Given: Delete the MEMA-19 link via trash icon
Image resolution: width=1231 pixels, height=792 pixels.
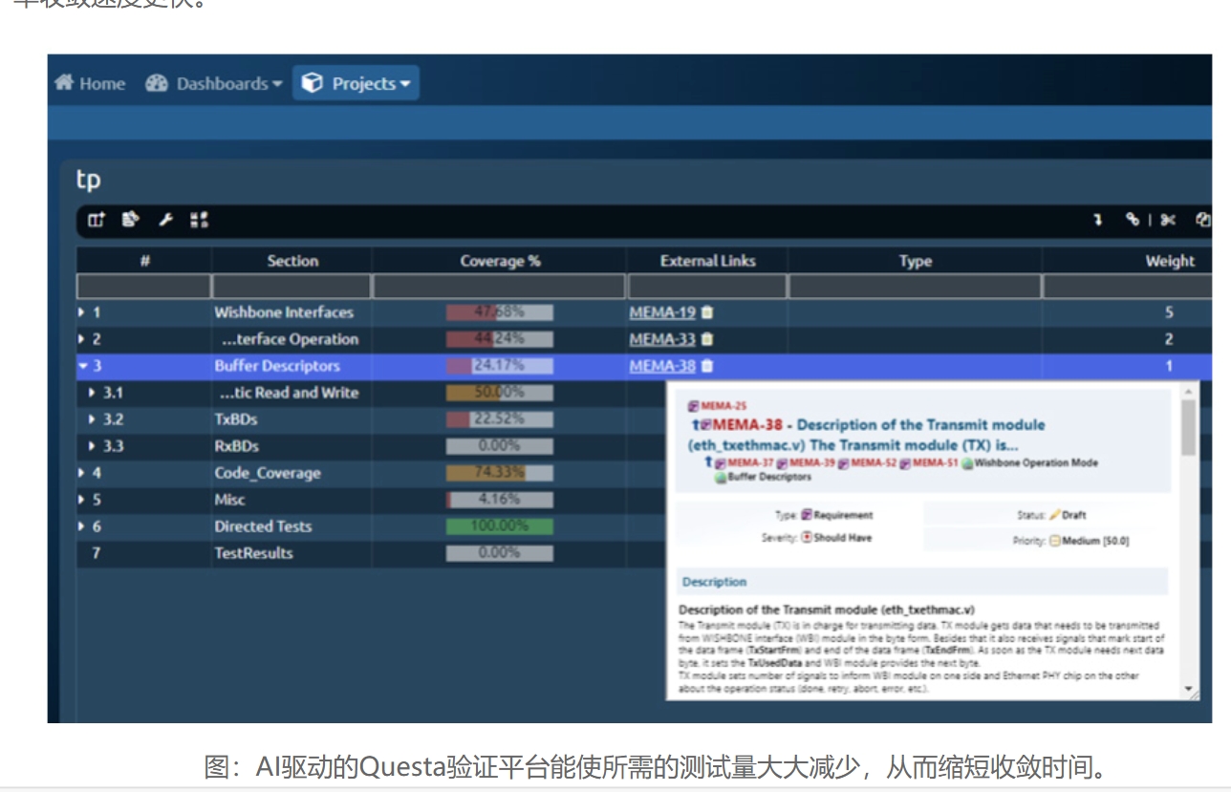Looking at the screenshot, I should pyautogui.click(x=707, y=312).
